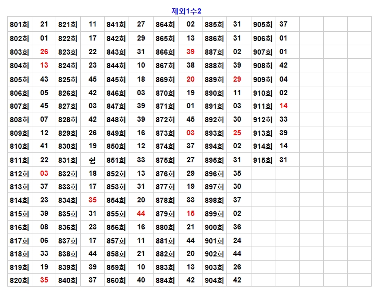Click the 915회 round label
Viewport: 380px width, 297px height.
point(262,160)
